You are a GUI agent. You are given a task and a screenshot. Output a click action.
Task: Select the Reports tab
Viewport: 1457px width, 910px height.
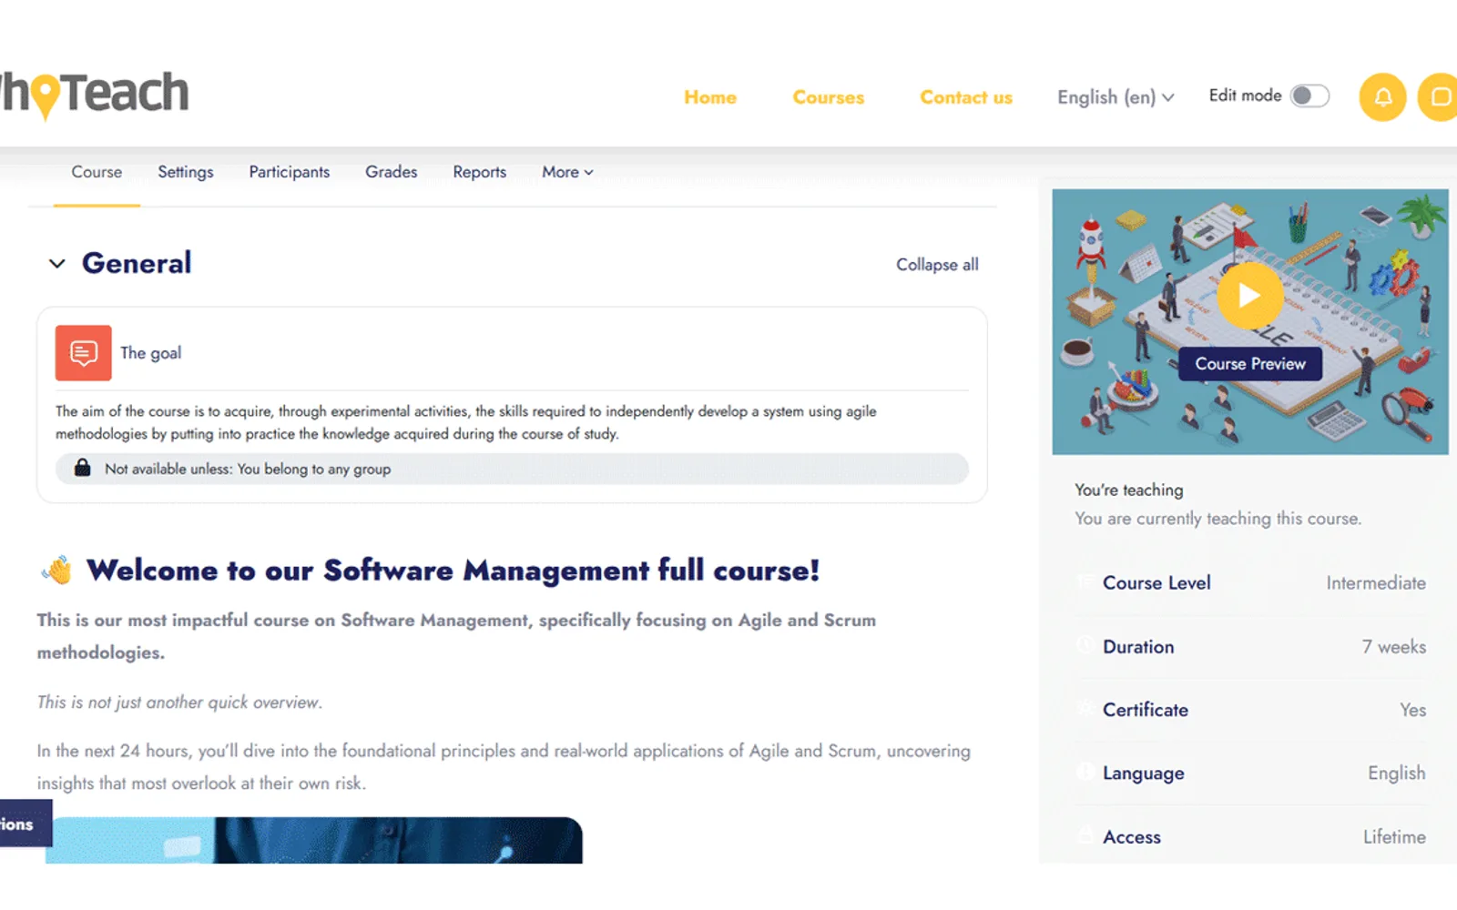(480, 172)
